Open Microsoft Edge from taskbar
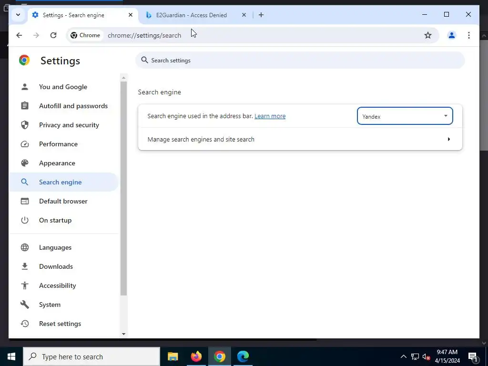 [x=243, y=356]
